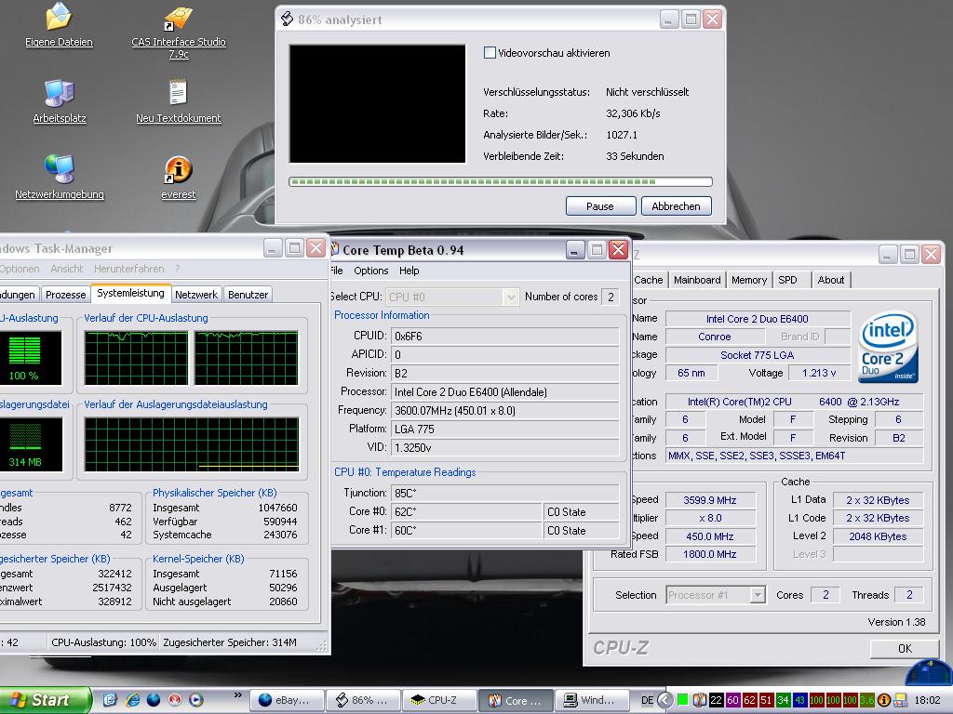Click the Abbrechen button
Image resolution: width=953 pixels, height=714 pixels.
pos(676,206)
